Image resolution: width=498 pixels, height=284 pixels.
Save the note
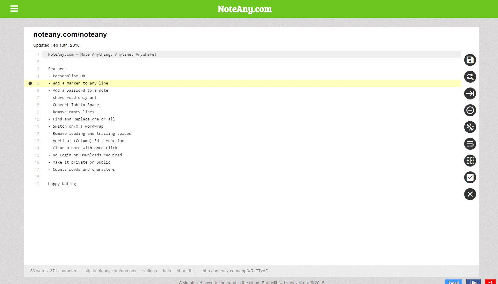pyautogui.click(x=470, y=60)
